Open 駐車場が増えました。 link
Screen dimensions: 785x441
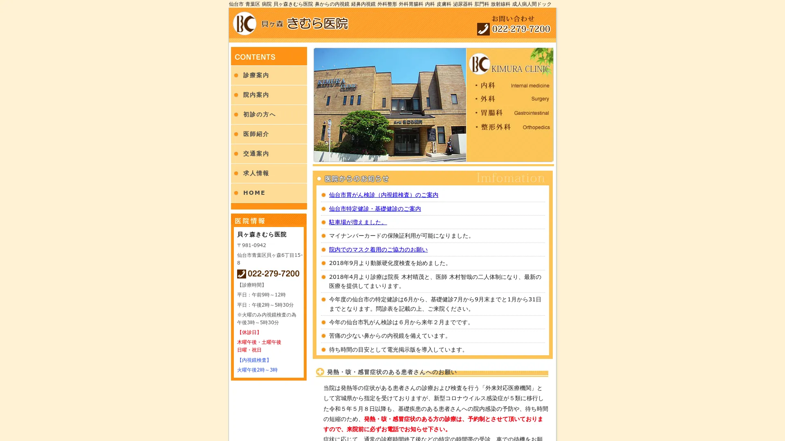[358, 222]
